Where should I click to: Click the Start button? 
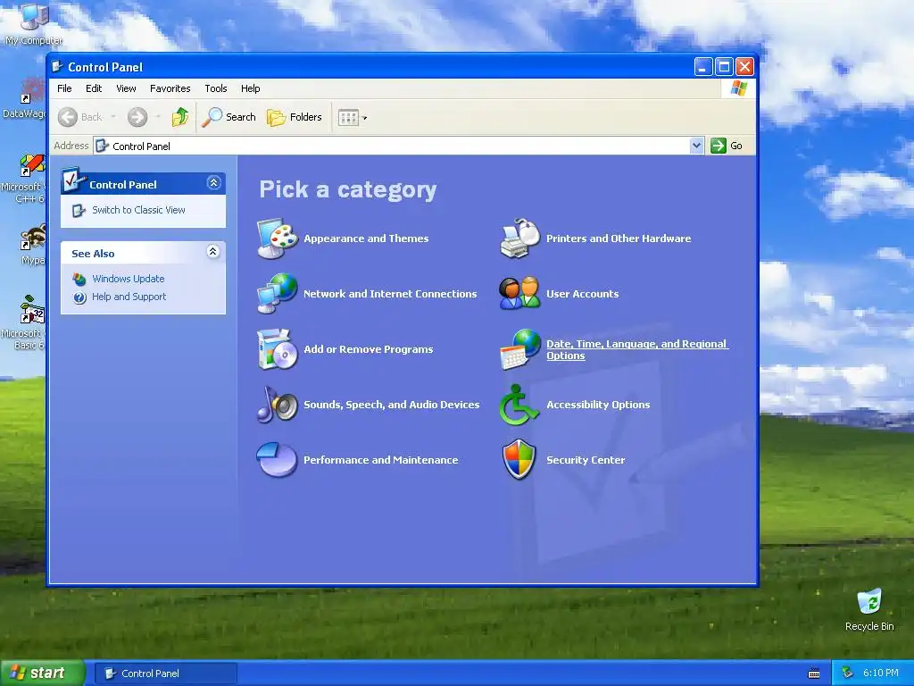(42, 673)
